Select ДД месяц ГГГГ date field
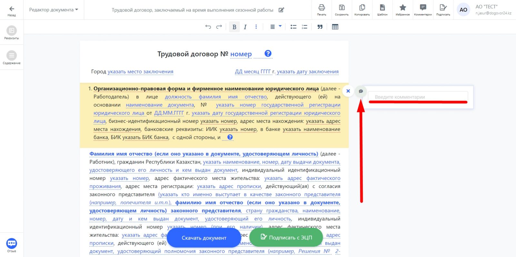 point(253,72)
